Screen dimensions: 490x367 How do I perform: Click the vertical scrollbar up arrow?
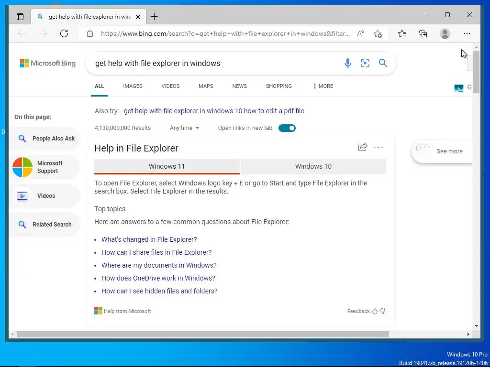[x=476, y=47]
